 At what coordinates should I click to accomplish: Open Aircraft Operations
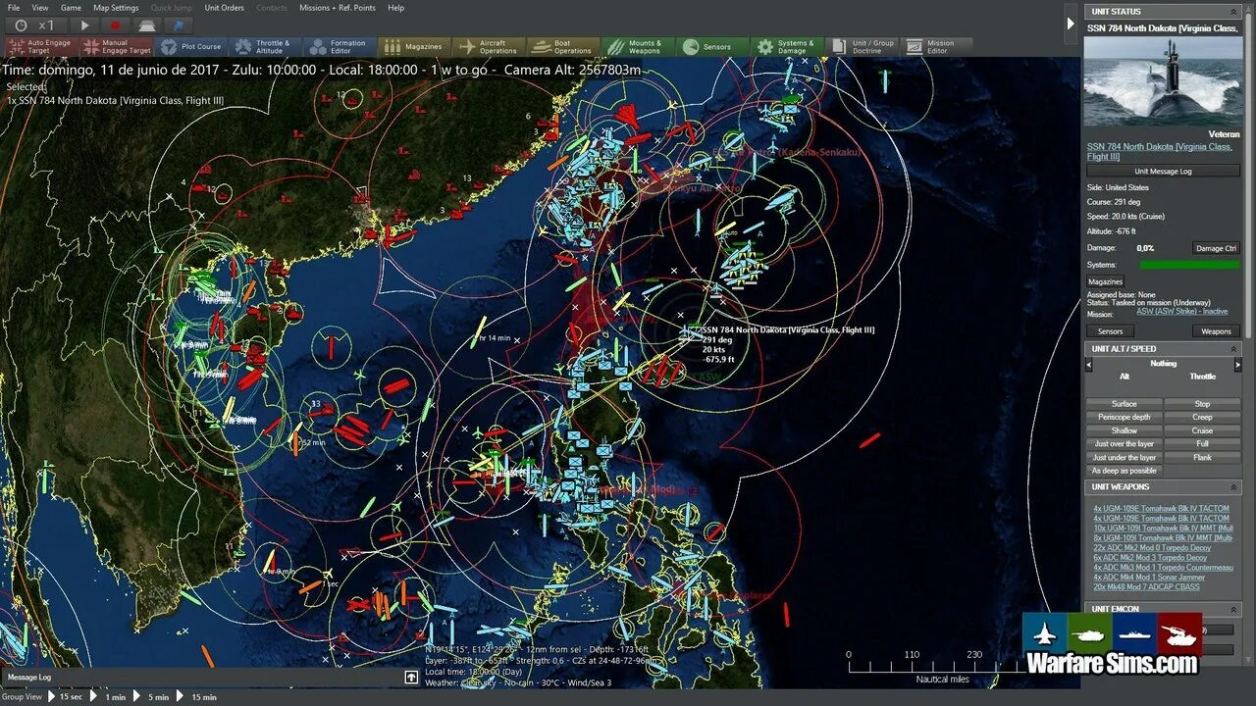(x=489, y=46)
